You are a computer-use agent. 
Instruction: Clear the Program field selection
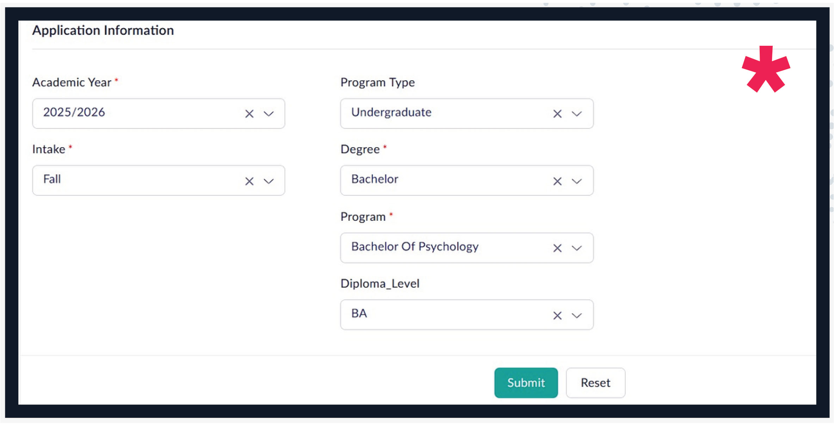pyautogui.click(x=557, y=248)
